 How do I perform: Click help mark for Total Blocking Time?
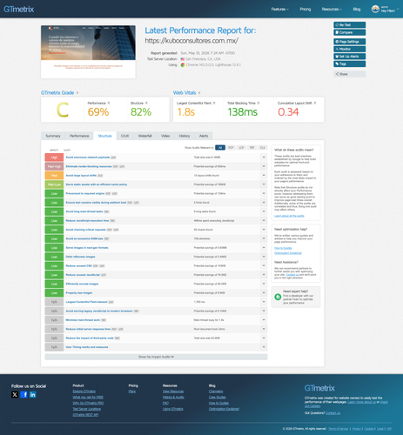pos(259,103)
